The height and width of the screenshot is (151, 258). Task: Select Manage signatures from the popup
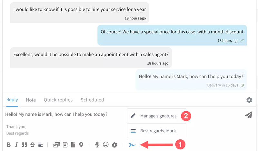(158, 116)
